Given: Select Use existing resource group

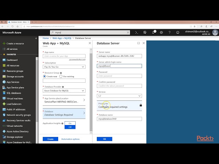Looking at the screenshot, I should point(61,77).
